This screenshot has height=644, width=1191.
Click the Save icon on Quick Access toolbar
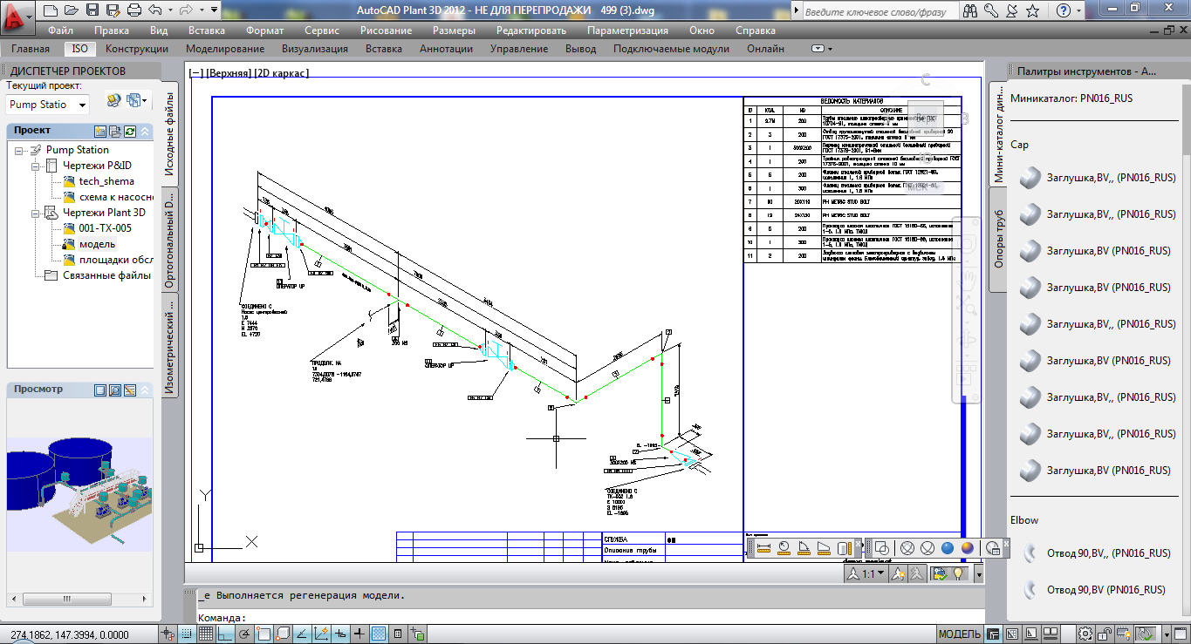click(x=92, y=9)
